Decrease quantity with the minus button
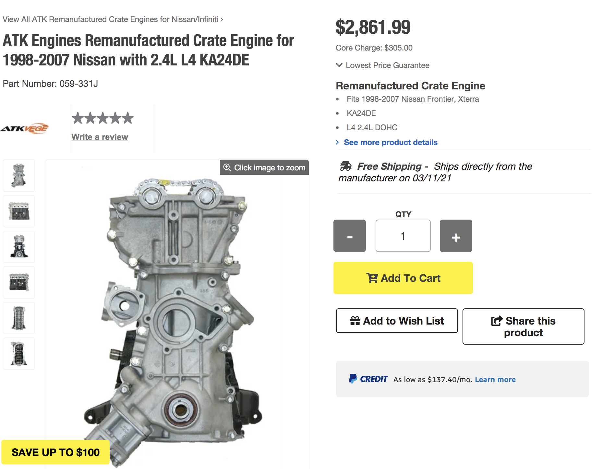 (349, 236)
